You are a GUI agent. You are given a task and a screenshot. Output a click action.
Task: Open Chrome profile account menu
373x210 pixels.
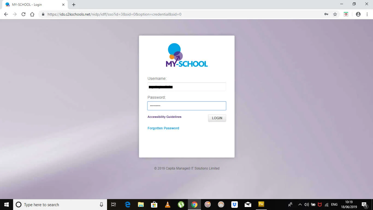pyautogui.click(x=358, y=14)
